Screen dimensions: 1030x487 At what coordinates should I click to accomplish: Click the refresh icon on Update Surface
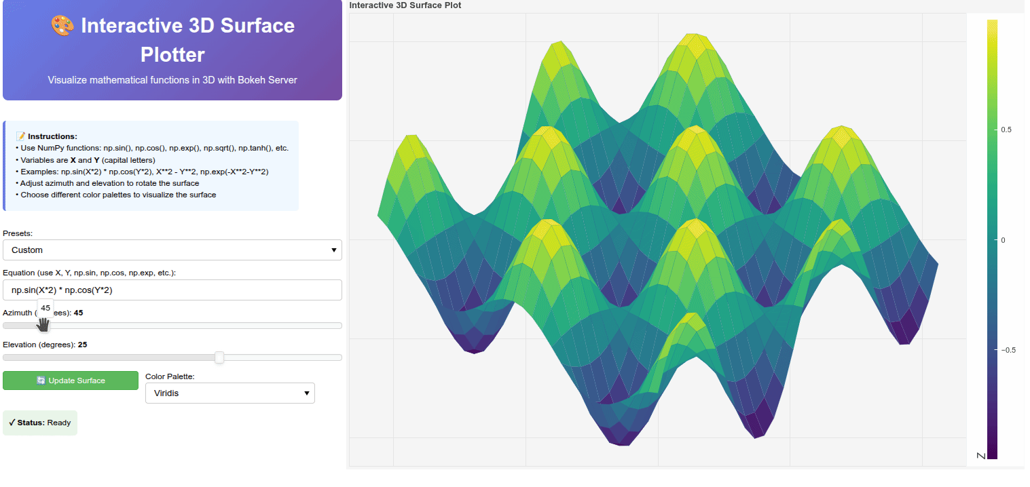point(41,381)
